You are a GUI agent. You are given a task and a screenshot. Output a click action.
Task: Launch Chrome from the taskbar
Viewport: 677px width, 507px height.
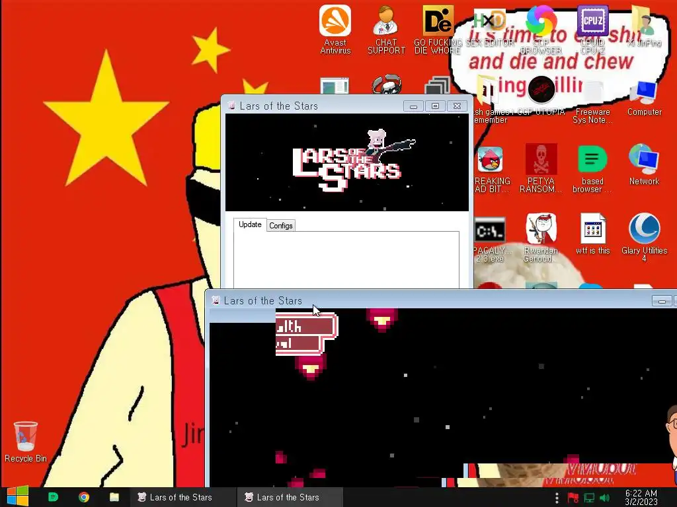pyautogui.click(x=84, y=497)
